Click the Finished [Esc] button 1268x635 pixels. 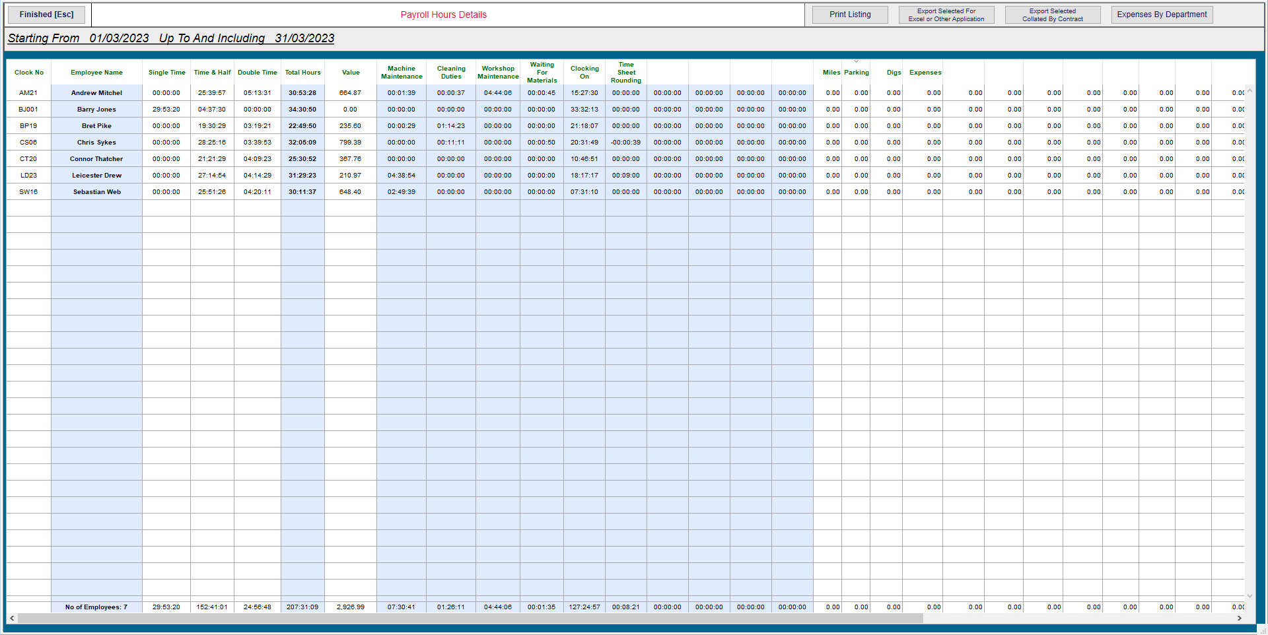click(x=46, y=14)
